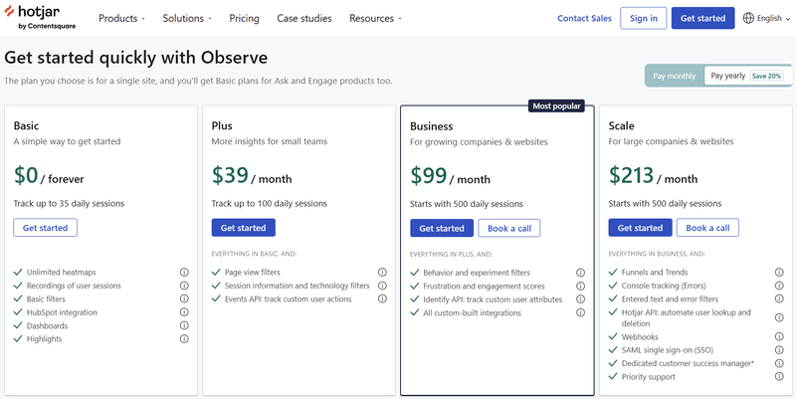
Task: Click the globe language icon
Action: pos(748,18)
